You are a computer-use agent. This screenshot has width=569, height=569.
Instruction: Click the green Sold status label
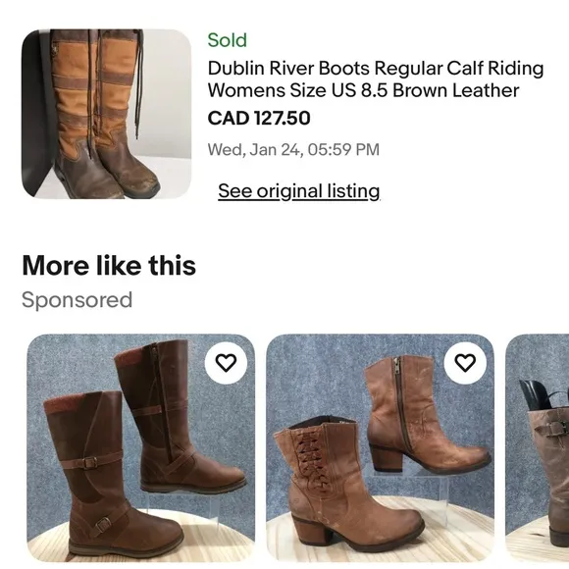point(228,40)
